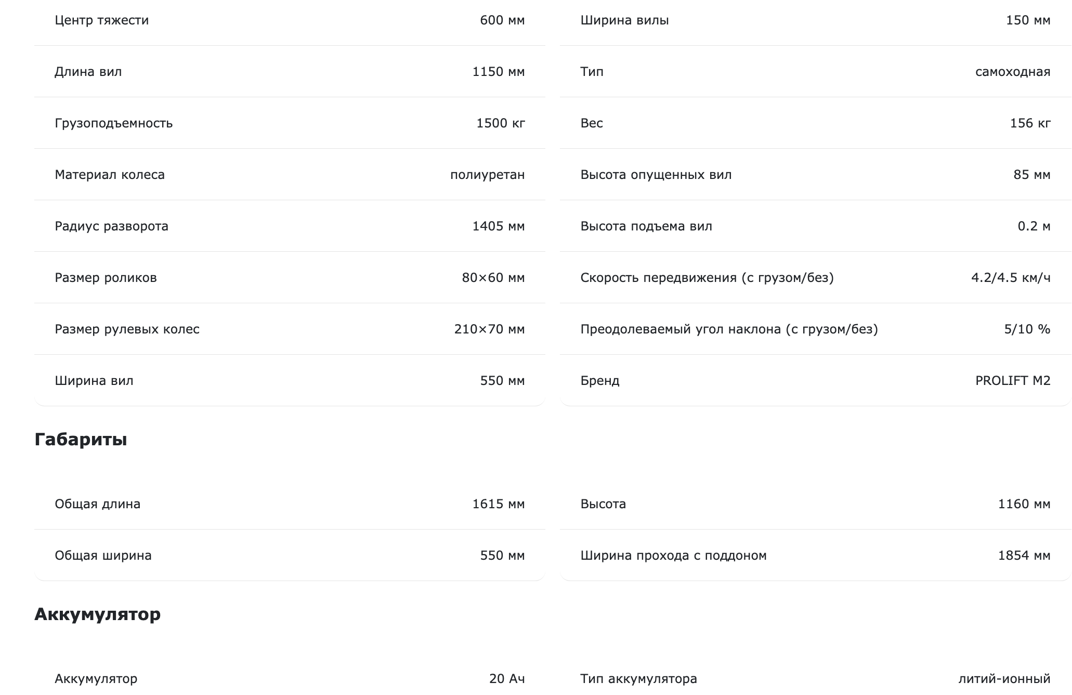Click the самоходная type value
This screenshot has height=695, width=1072.
coord(1013,72)
